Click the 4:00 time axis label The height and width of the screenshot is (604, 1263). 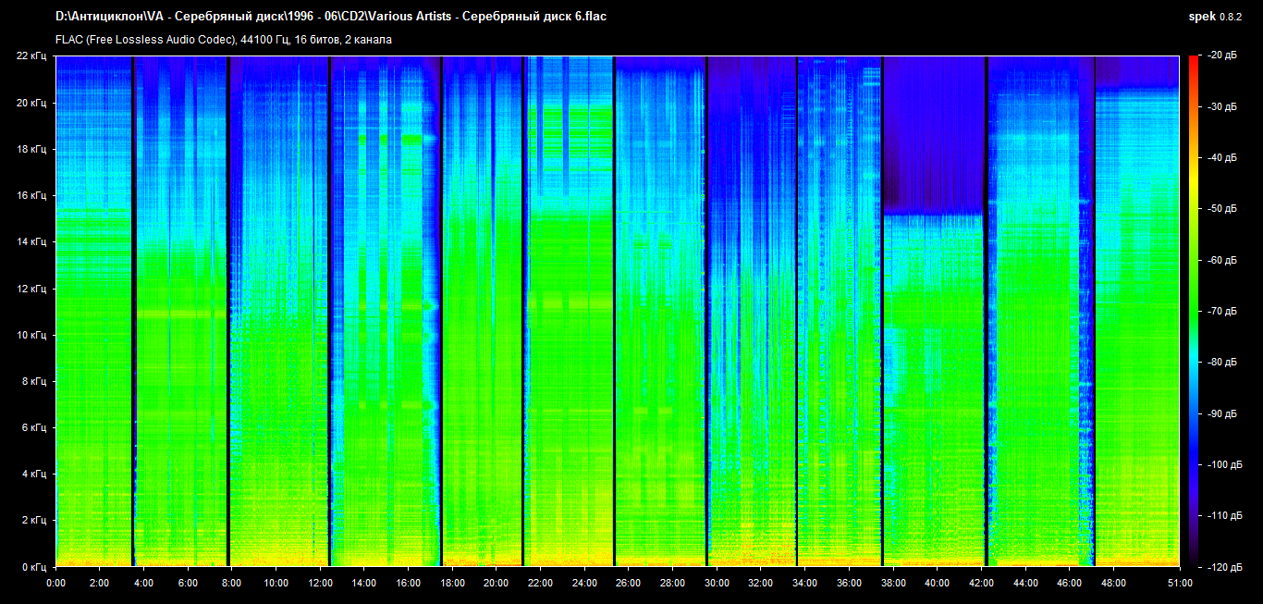click(143, 583)
